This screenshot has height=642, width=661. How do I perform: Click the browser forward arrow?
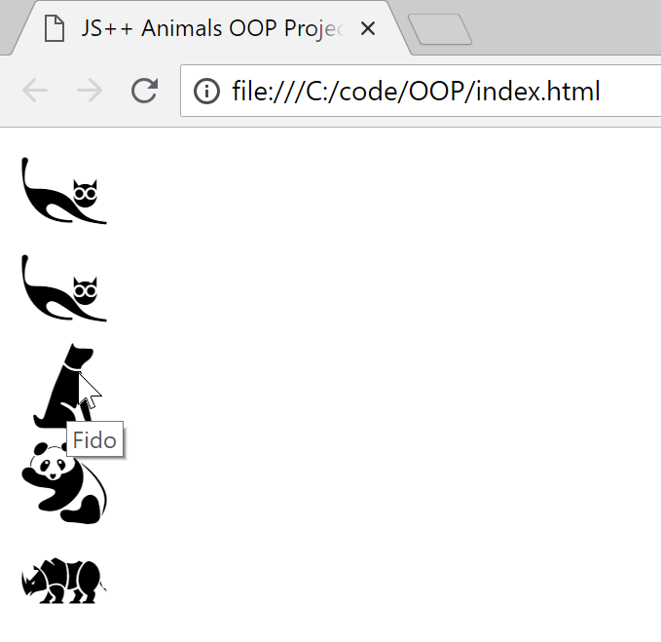tap(90, 91)
